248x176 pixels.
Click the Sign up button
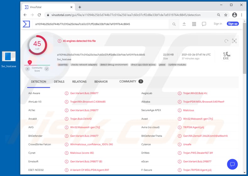coord(233,24)
